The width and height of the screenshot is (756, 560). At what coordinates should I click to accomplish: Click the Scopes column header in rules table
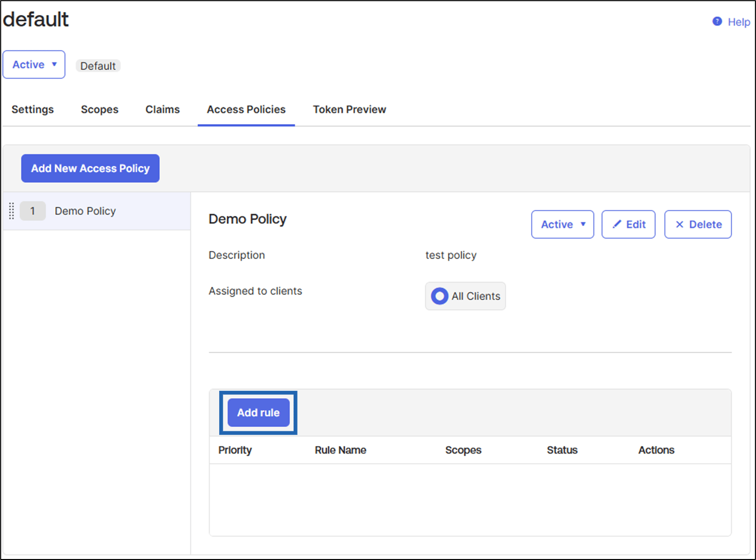coord(463,450)
